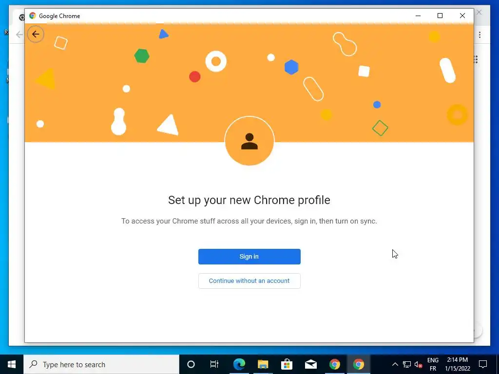Choose Continue without an account
Screen dimensions: 499x374
point(249,281)
